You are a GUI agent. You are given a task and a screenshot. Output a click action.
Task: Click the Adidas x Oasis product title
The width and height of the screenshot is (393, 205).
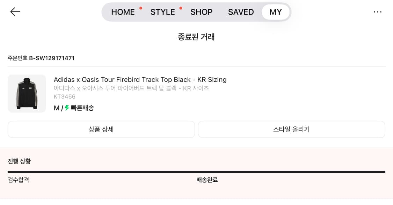[140, 80]
